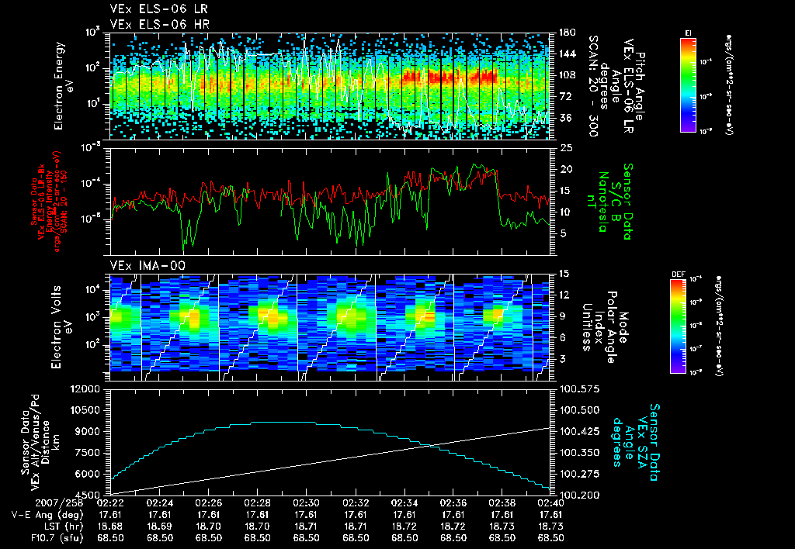The height and width of the screenshot is (549, 795).
Task: Click the "VEx ELS-06 HR" title text
Action: [159, 24]
